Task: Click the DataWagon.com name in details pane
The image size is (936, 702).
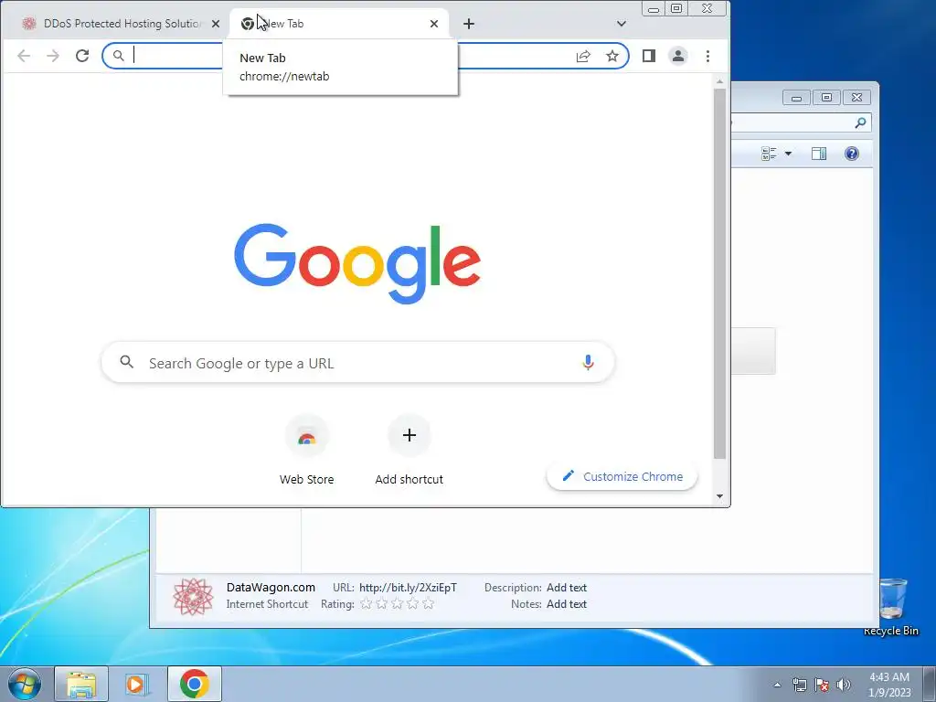Action: 271,588
